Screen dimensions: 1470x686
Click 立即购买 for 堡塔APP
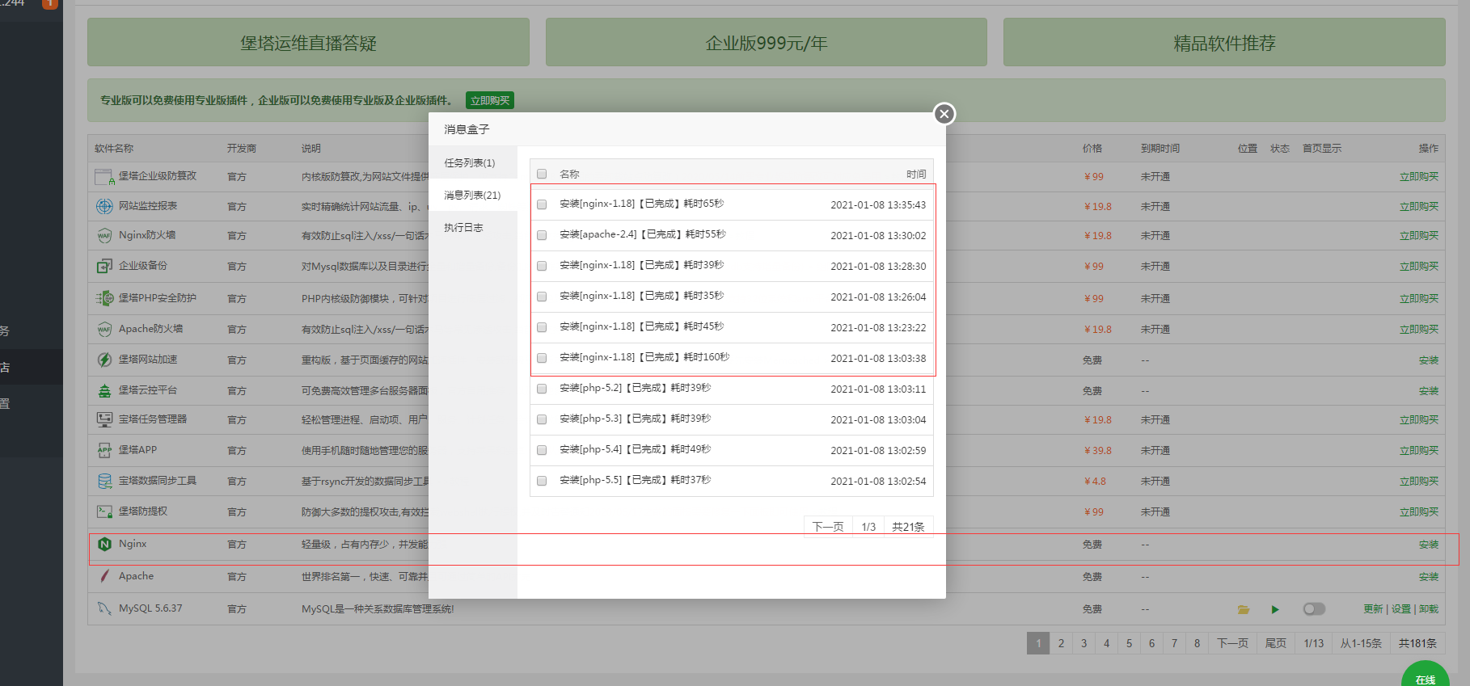coord(1419,451)
